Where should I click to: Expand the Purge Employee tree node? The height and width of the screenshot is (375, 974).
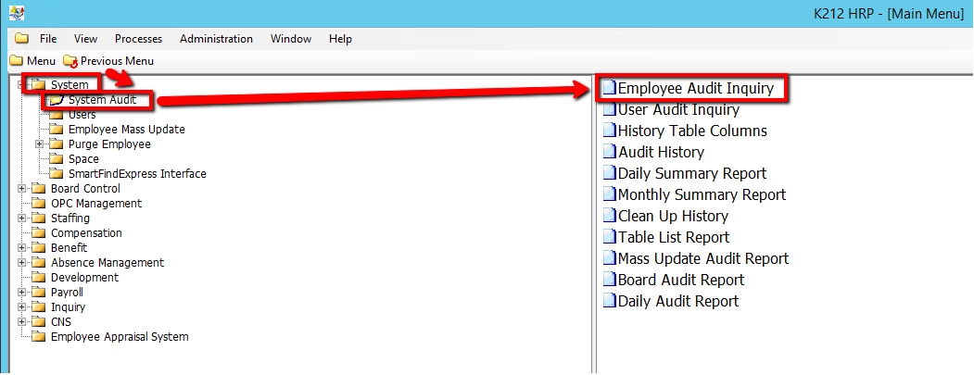[x=39, y=144]
